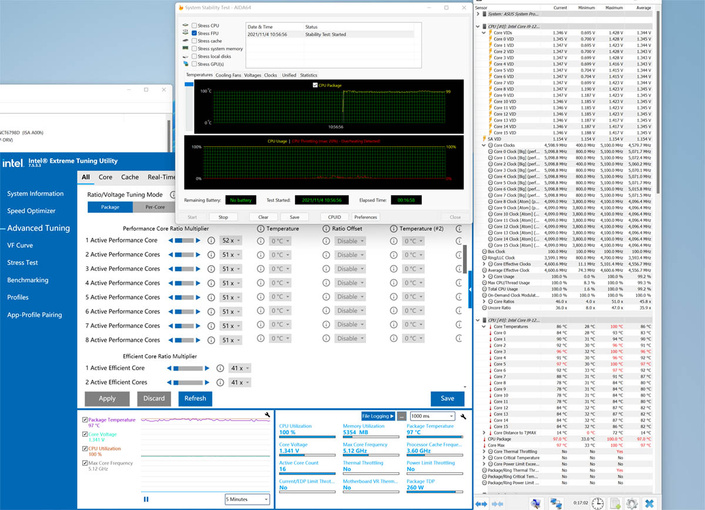Open 52 x ratio dropdown for 1 Active Core
The height and width of the screenshot is (510, 705).
point(231,240)
